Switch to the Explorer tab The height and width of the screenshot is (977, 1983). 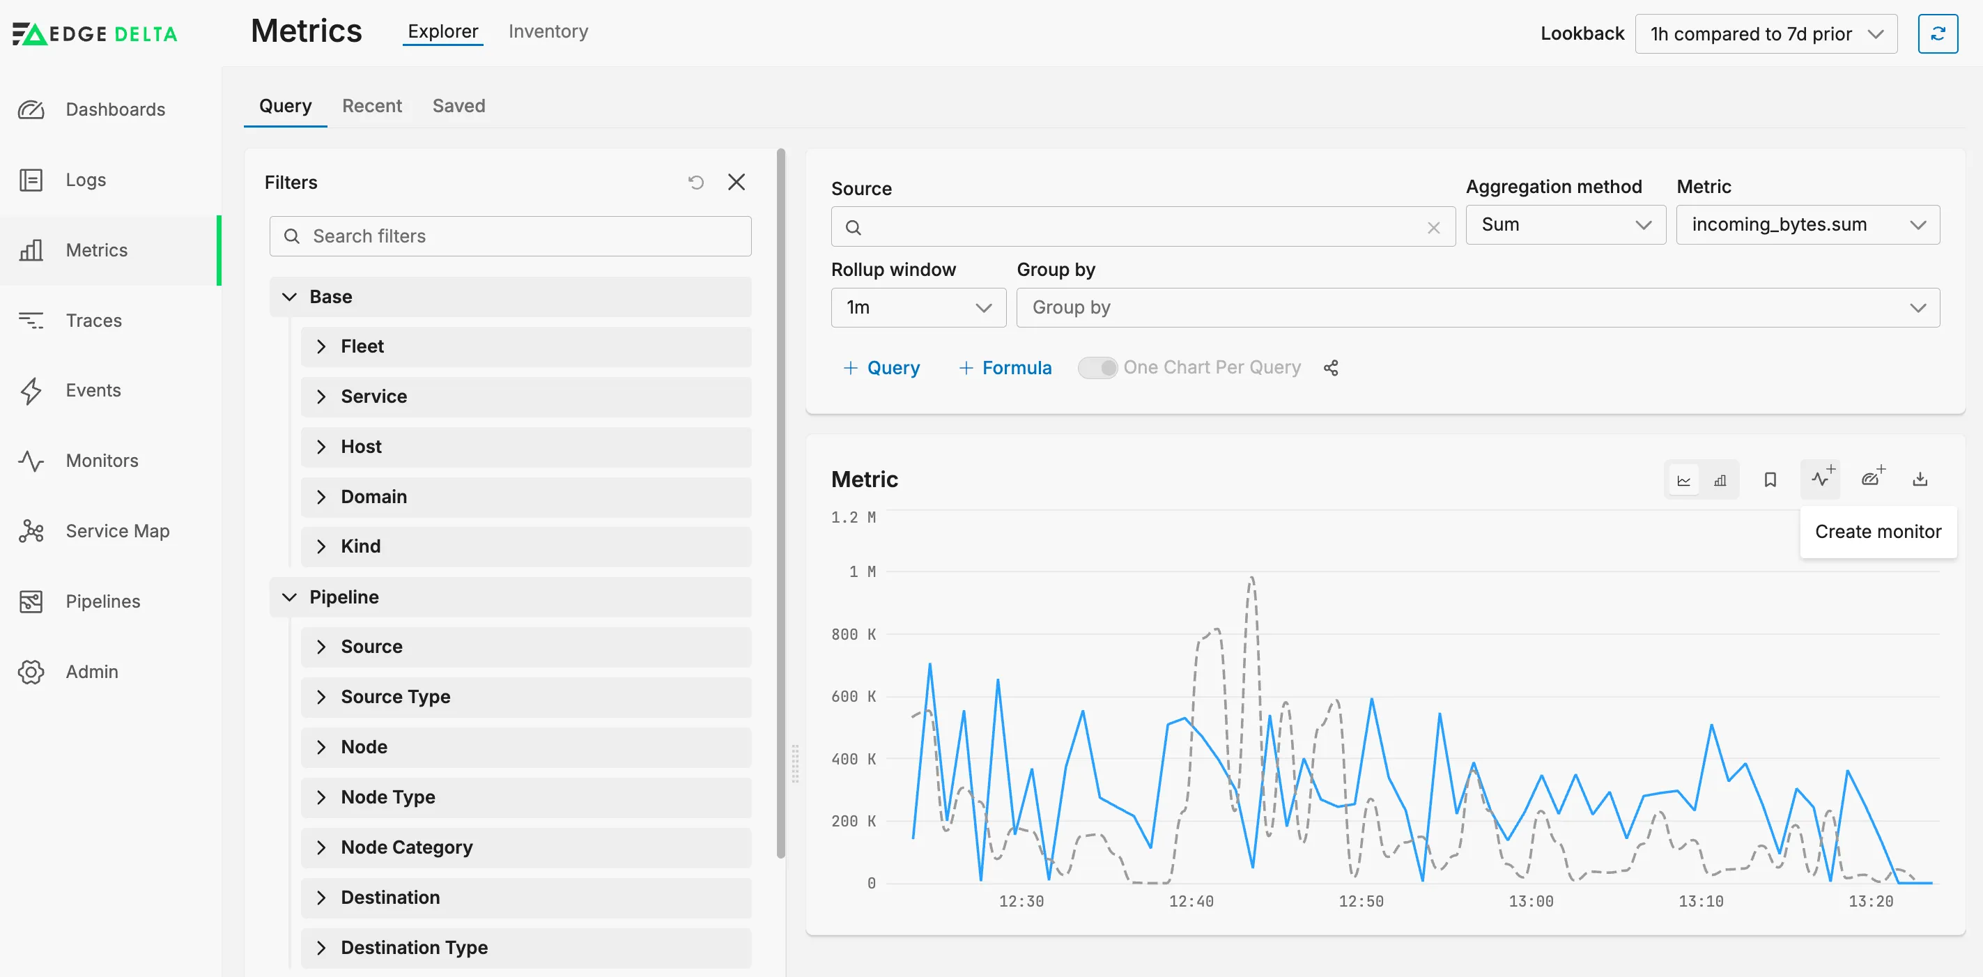442,31
